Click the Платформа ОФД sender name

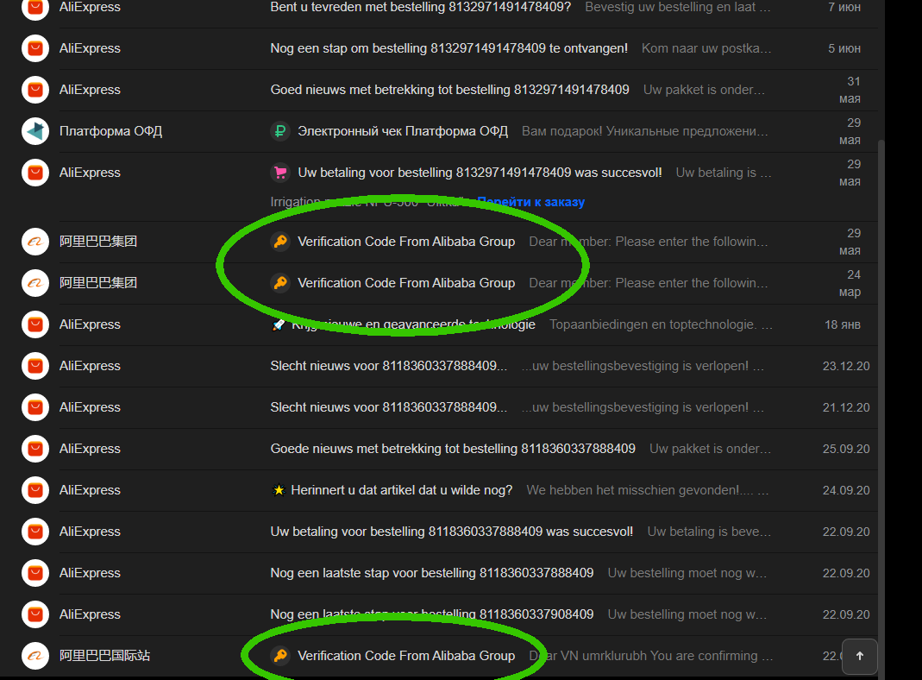tap(110, 130)
